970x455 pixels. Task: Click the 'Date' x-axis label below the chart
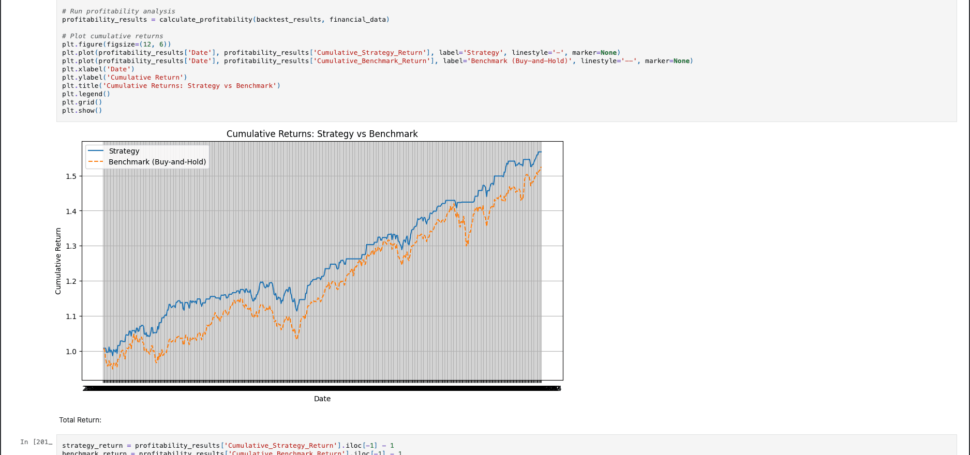pos(322,399)
